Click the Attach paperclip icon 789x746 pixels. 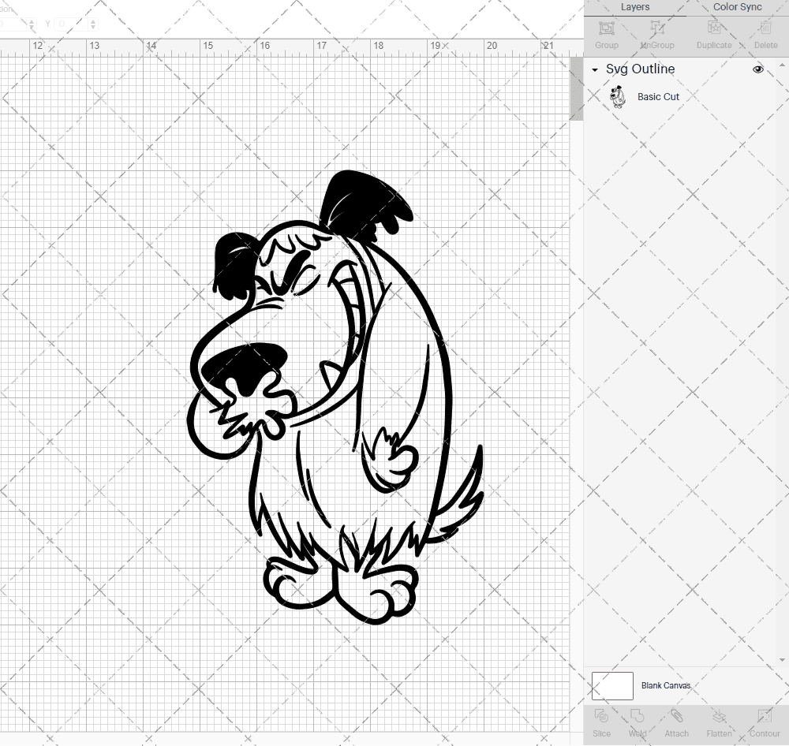[x=676, y=716]
